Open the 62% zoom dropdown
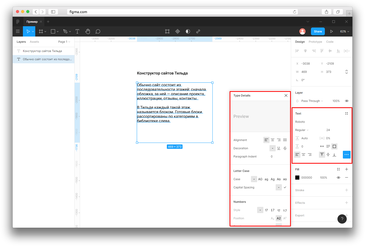 [345, 31]
